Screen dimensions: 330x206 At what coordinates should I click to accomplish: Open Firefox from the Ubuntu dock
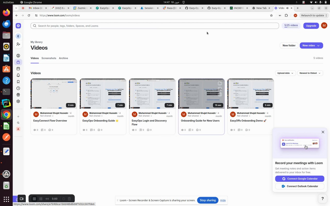pyautogui.click(x=6, y=12)
